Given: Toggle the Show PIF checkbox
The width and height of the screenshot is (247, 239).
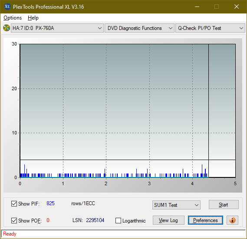Looking at the screenshot, I should (14, 203).
